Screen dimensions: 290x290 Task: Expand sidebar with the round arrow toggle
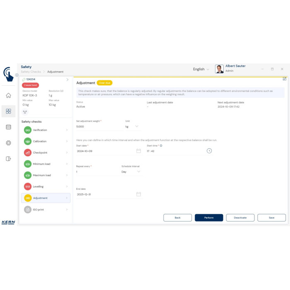point(17,75)
